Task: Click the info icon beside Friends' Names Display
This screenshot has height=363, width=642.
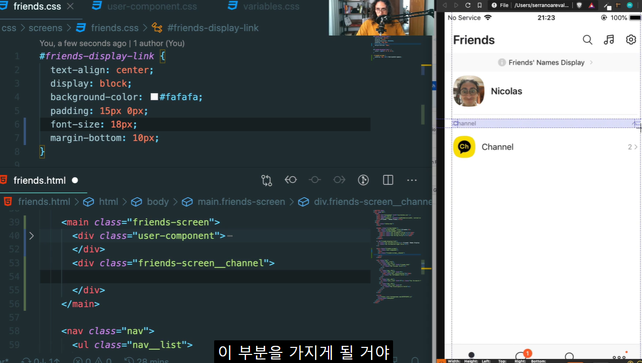Action: (x=502, y=63)
